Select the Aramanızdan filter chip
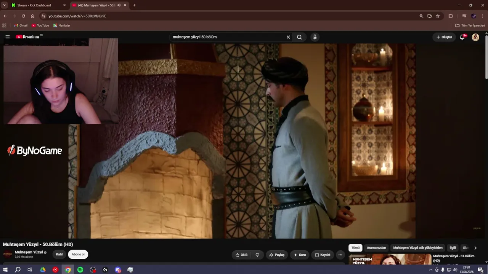The height and width of the screenshot is (274, 488). (376, 248)
